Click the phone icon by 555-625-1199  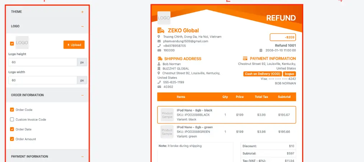click(x=159, y=82)
